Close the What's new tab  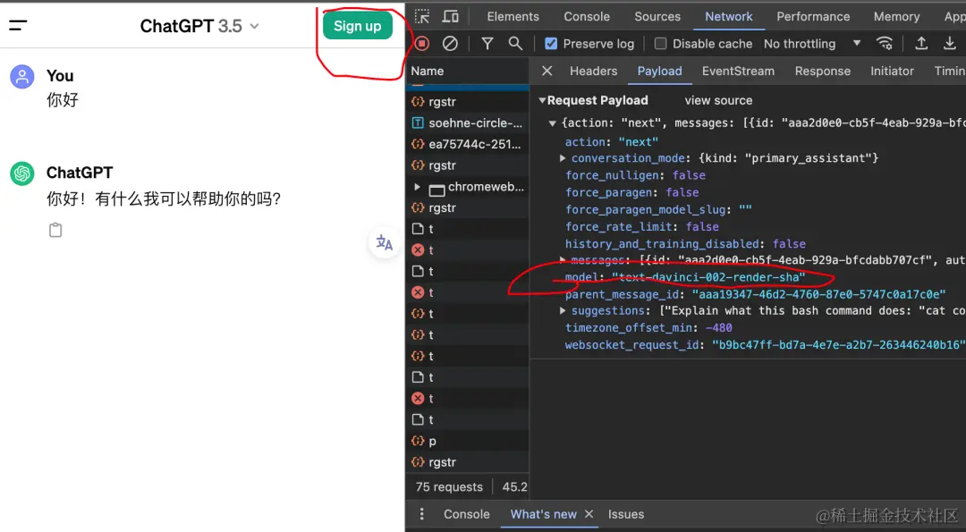click(x=589, y=514)
